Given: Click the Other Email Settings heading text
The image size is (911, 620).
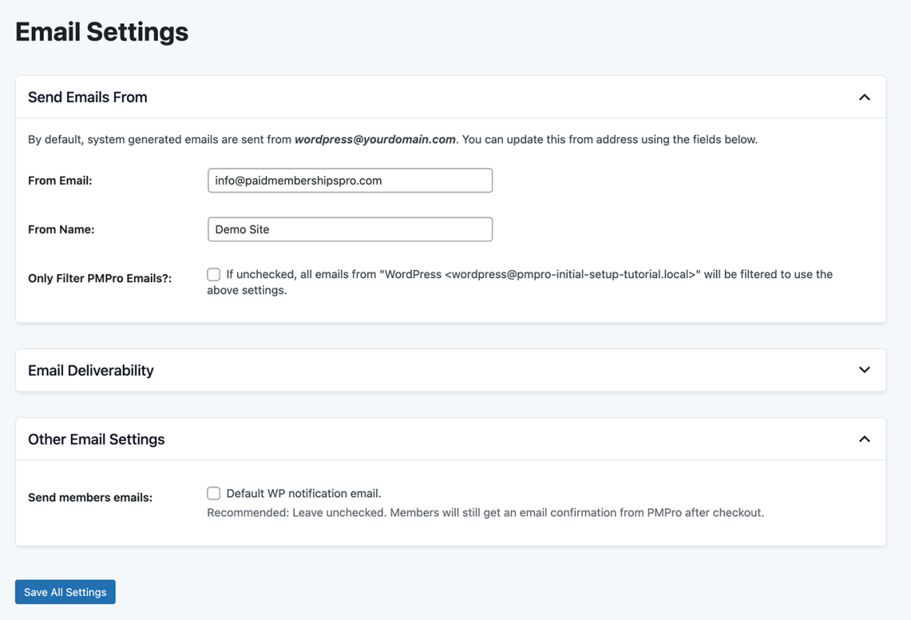Looking at the screenshot, I should point(96,439).
